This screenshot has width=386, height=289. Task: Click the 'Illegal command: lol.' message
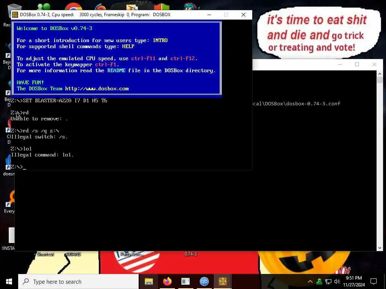[x=42, y=155]
